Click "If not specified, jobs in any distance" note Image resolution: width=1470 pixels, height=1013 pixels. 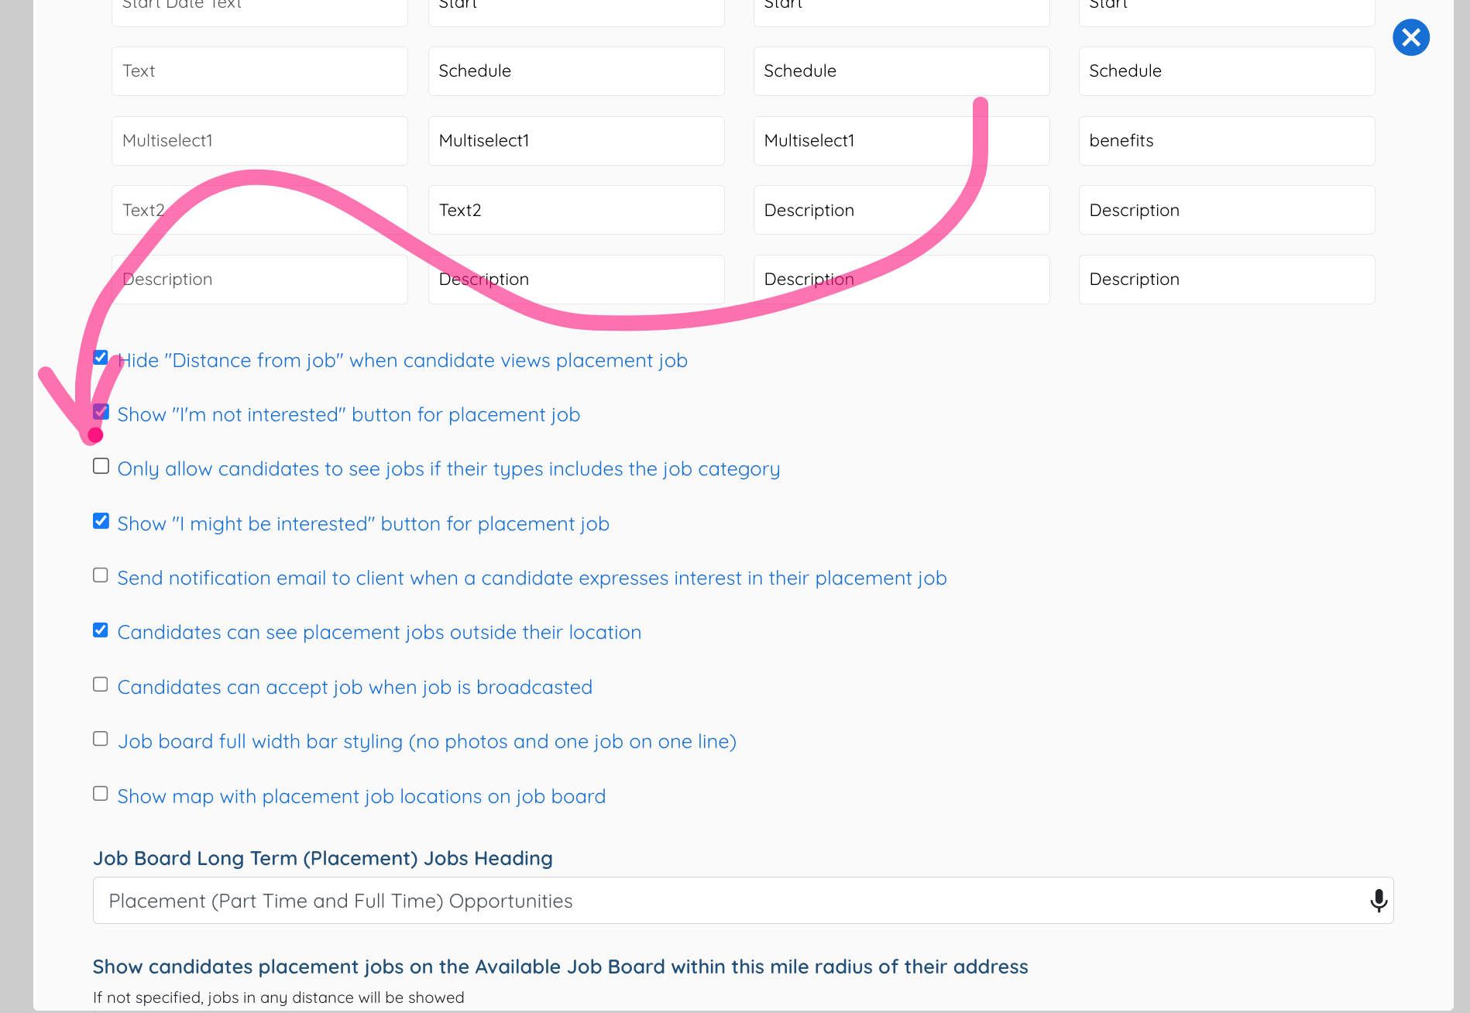click(278, 998)
